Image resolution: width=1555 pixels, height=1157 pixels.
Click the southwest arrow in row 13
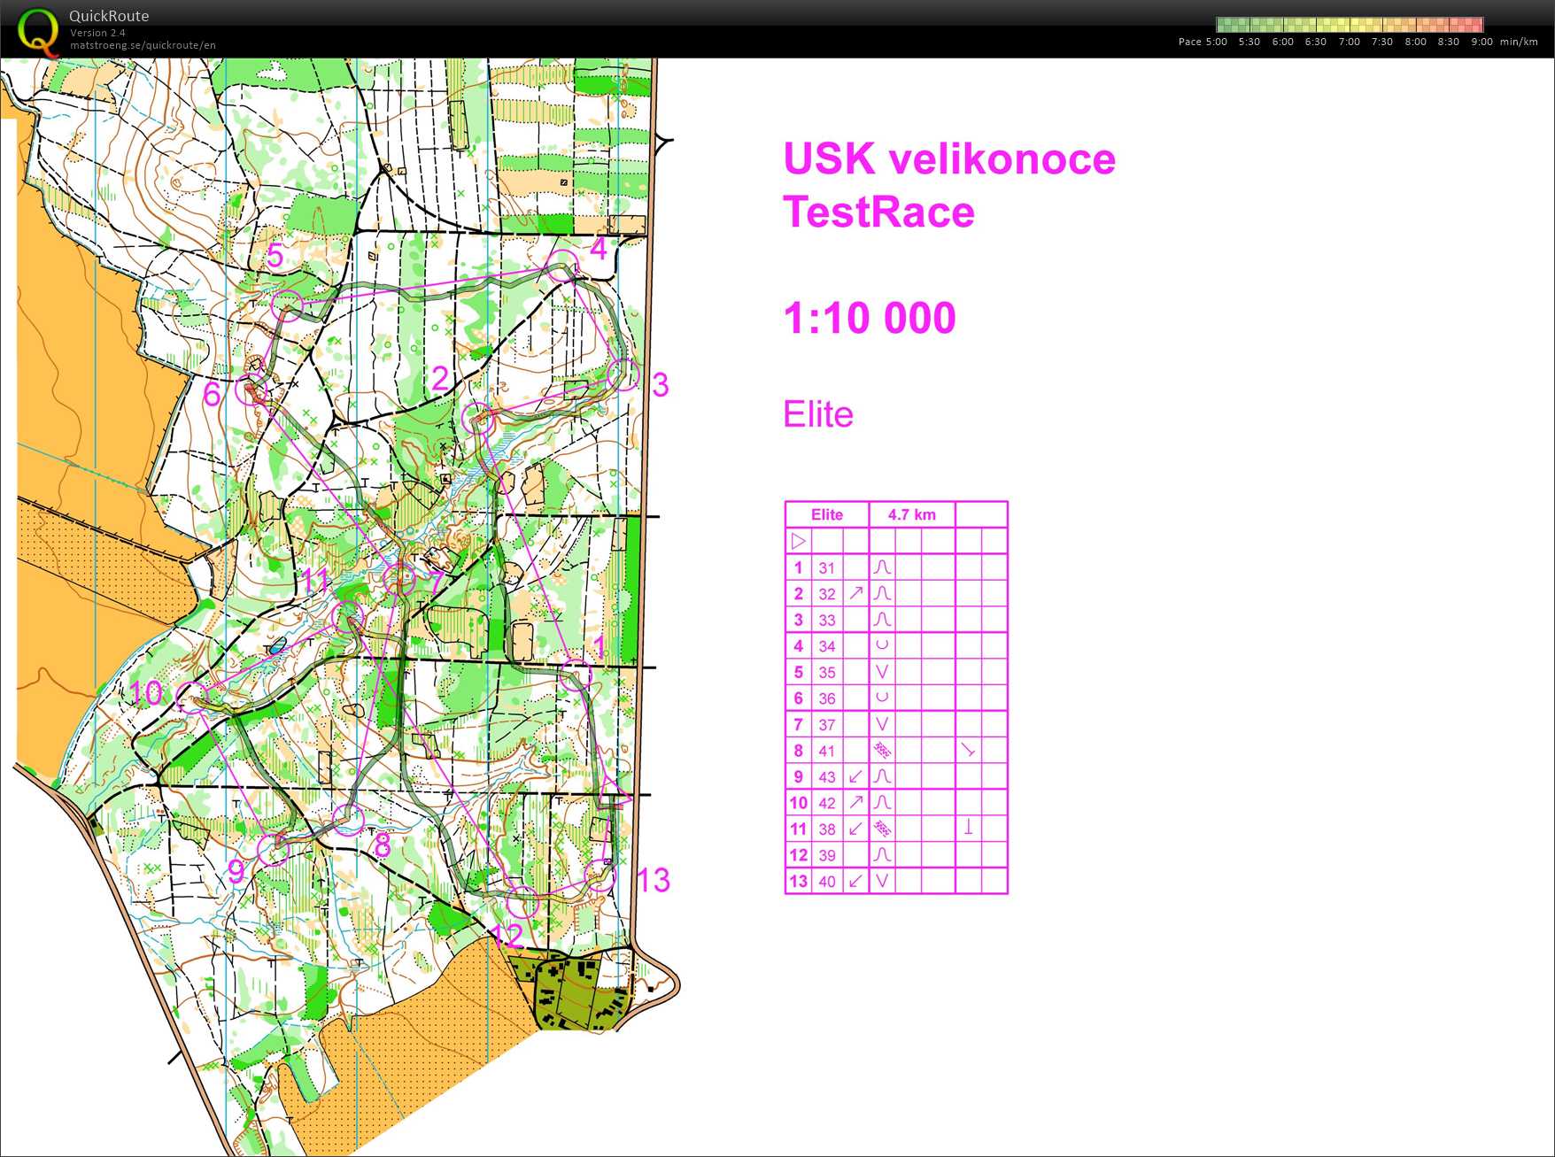(x=856, y=881)
